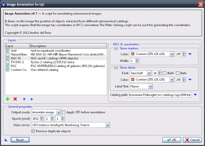The image size is (205, 146).
Task: Open the Font SansSerif dropdown
Action: pos(149,73)
